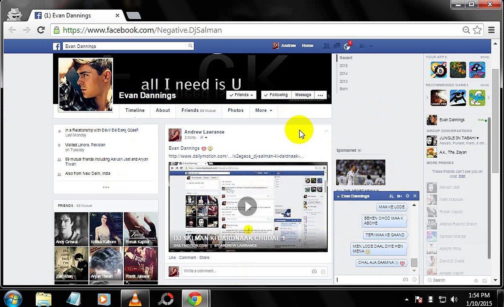This screenshot has width=504, height=307.
Task: Open the friend requests icon
Action: [x=326, y=46]
